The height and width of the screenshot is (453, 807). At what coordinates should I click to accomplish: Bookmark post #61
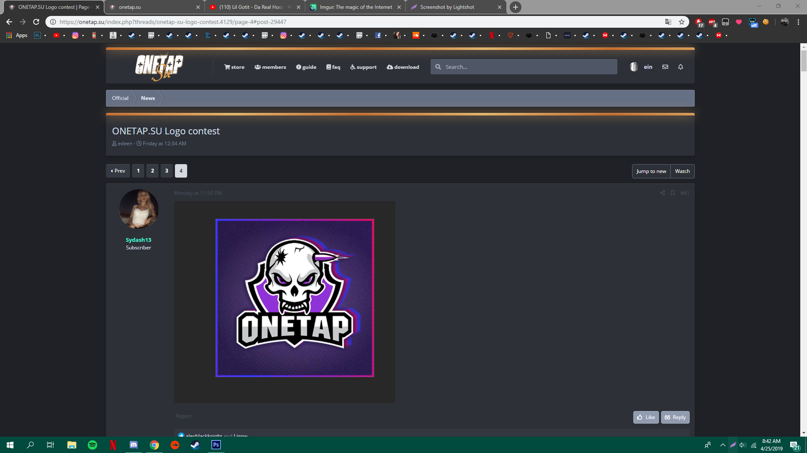coord(673,193)
